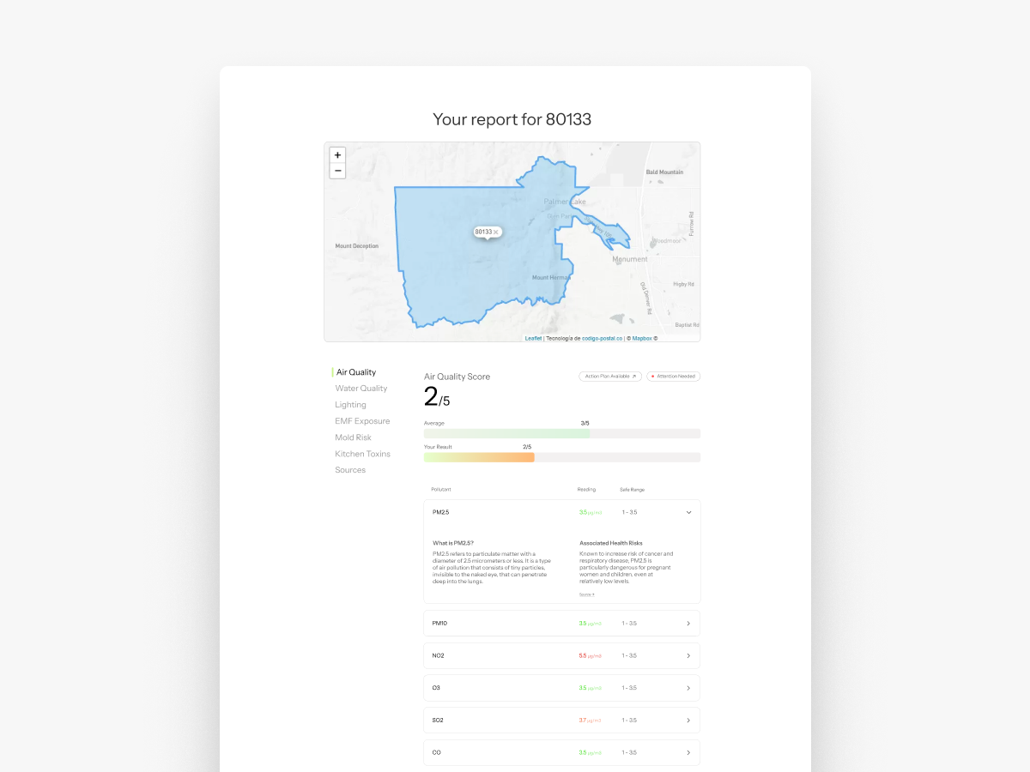This screenshot has height=772, width=1030.
Task: Click the Associated Health Risks heading
Action: point(611,543)
